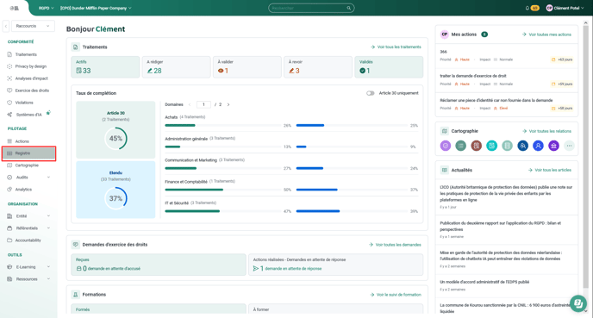Screen dimensions: 593x318
Task: Click the Domaines page number field
Action: [x=203, y=105]
